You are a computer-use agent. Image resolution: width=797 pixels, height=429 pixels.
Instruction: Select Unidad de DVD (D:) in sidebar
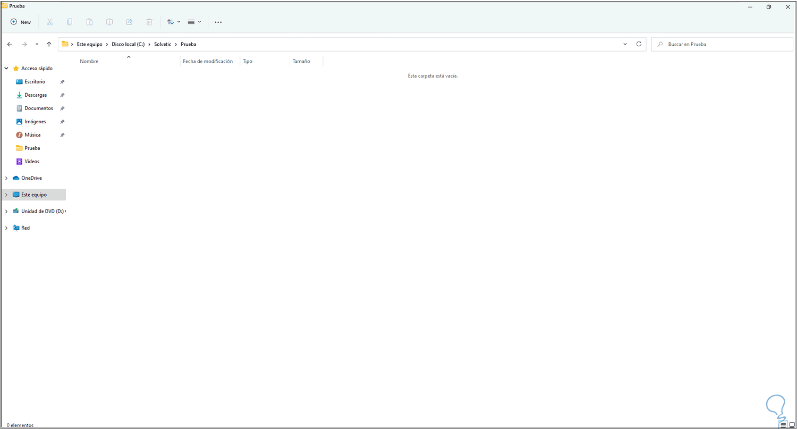tap(42, 211)
